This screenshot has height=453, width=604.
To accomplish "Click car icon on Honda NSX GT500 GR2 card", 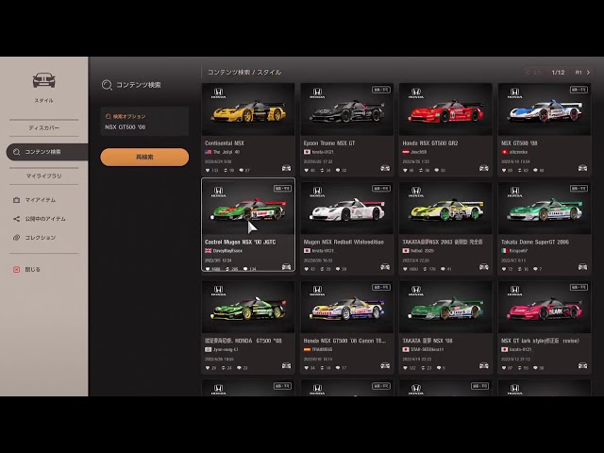I will tap(484, 168).
